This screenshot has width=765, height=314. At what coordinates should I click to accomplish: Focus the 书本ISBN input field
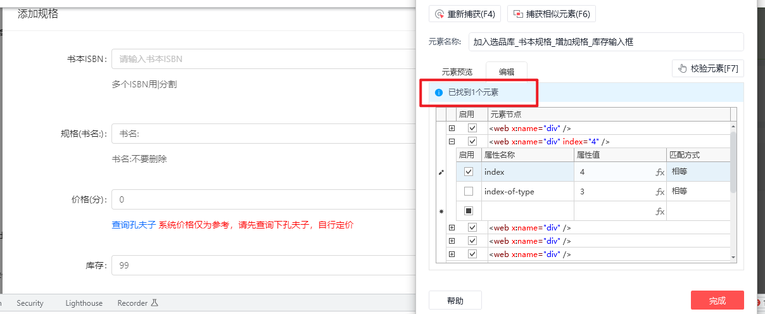(x=263, y=59)
